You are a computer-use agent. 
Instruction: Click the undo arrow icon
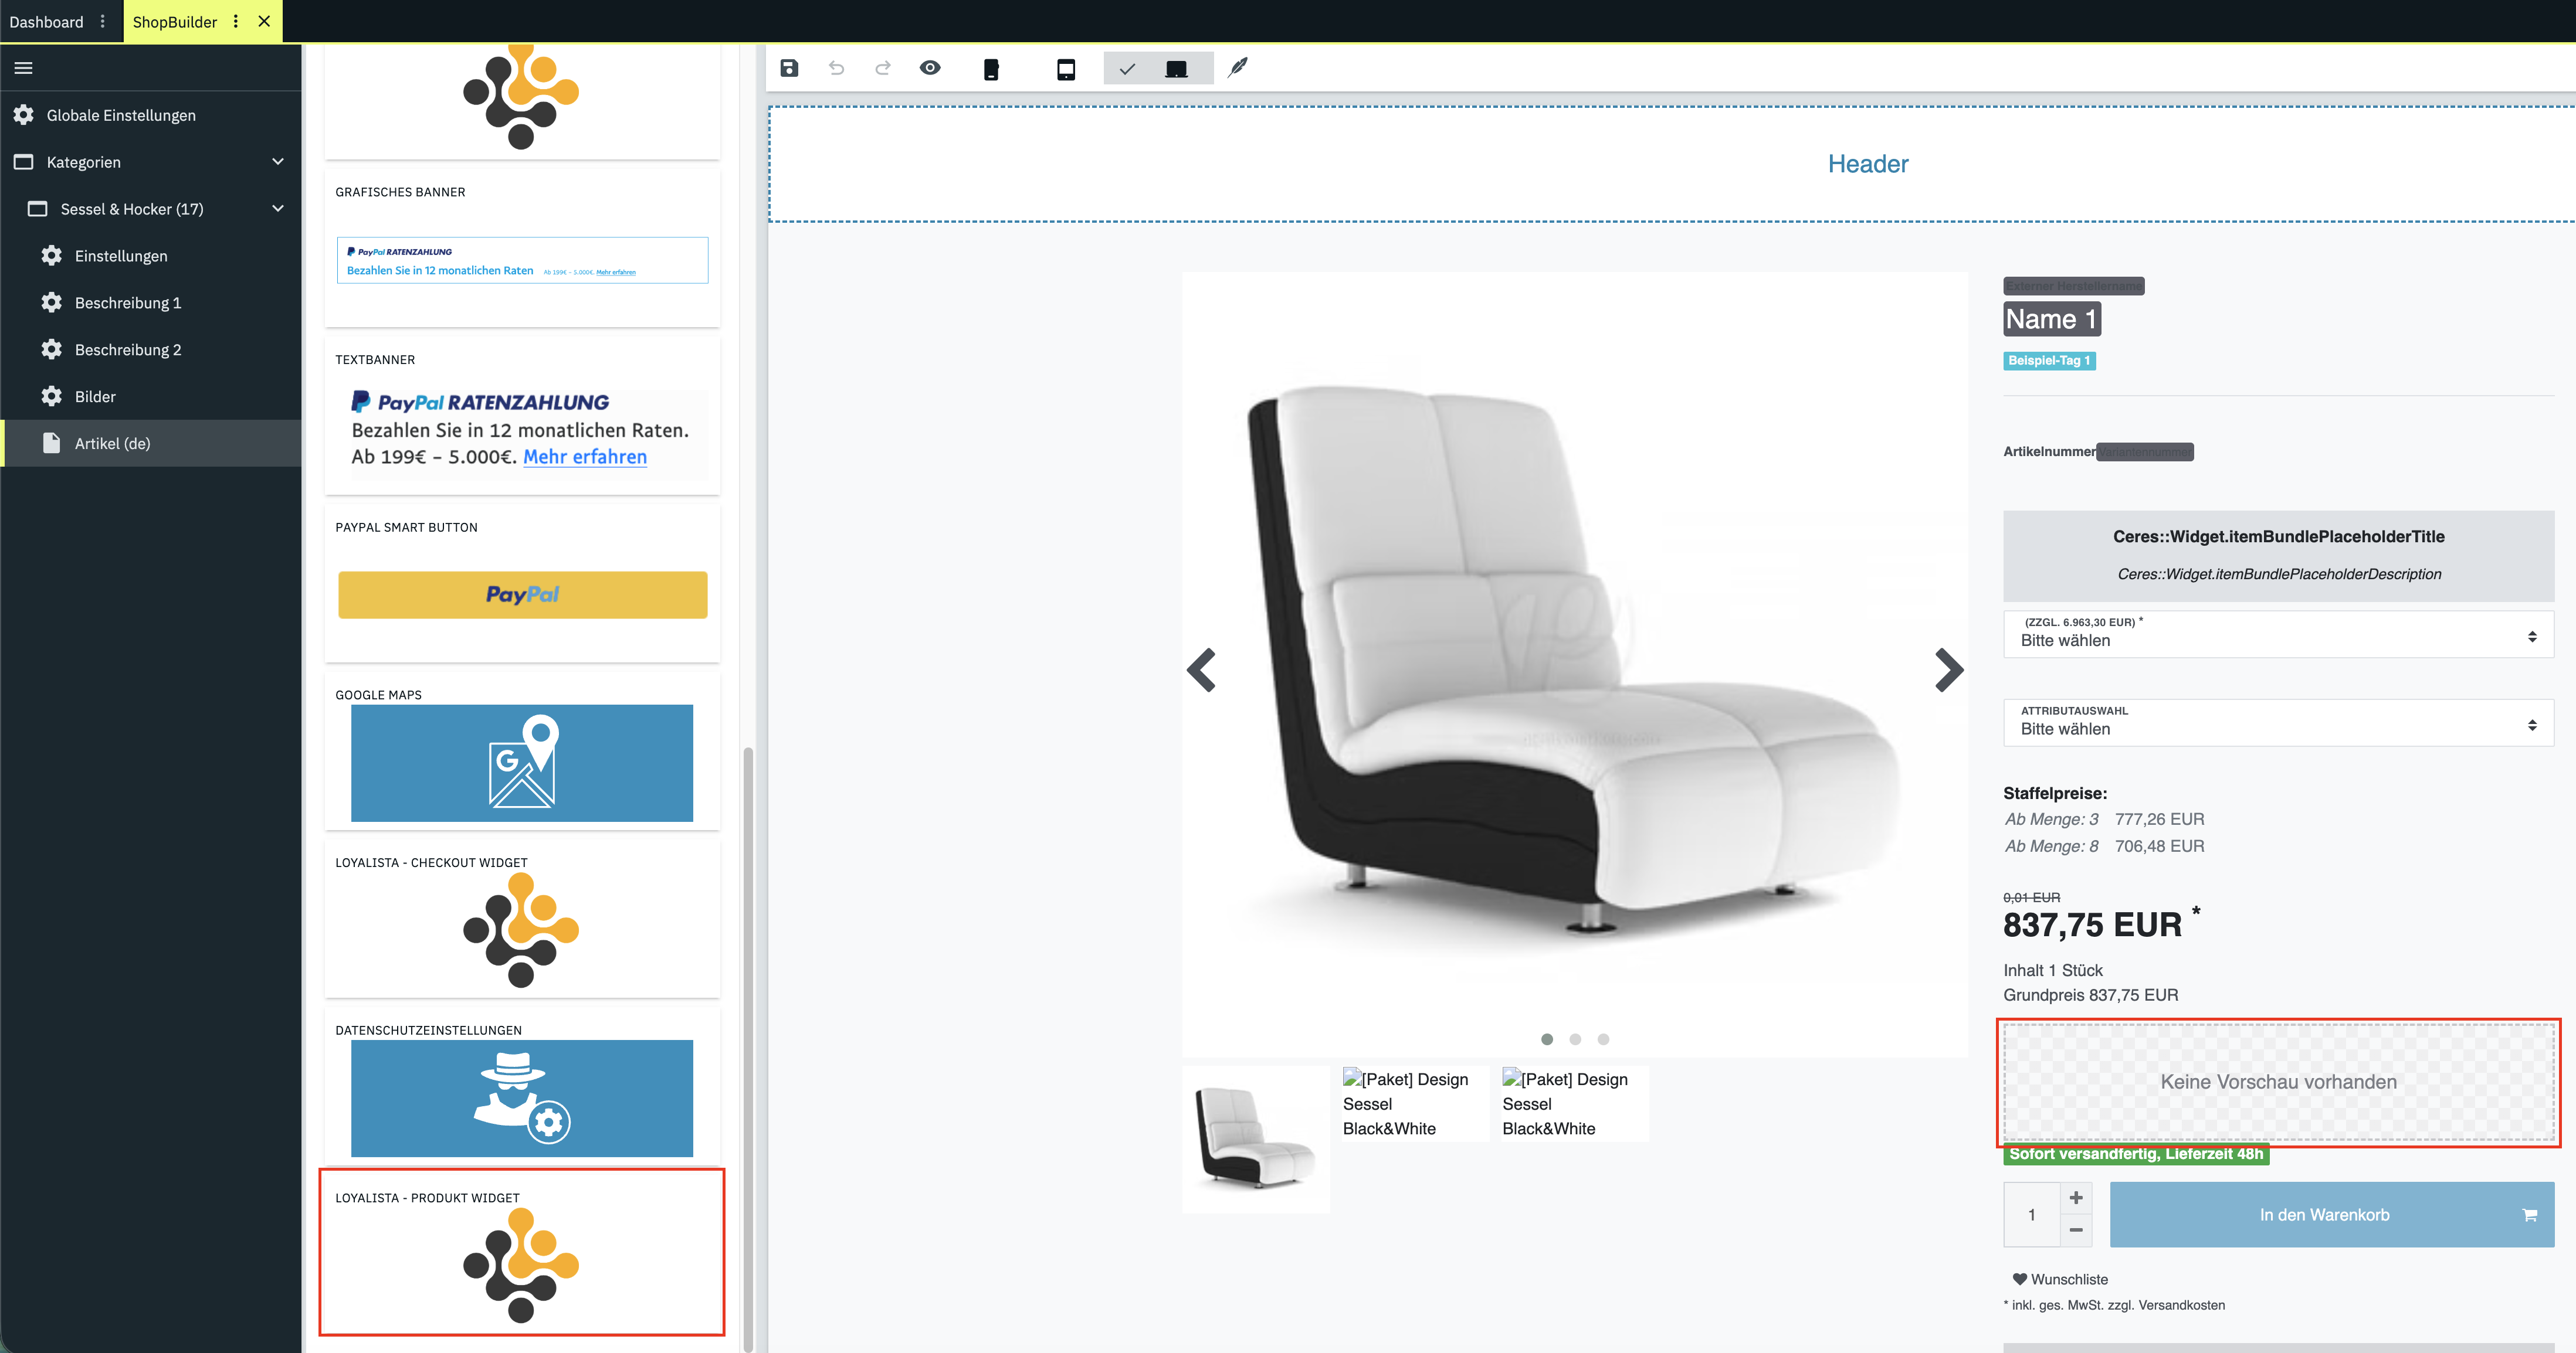point(836,68)
